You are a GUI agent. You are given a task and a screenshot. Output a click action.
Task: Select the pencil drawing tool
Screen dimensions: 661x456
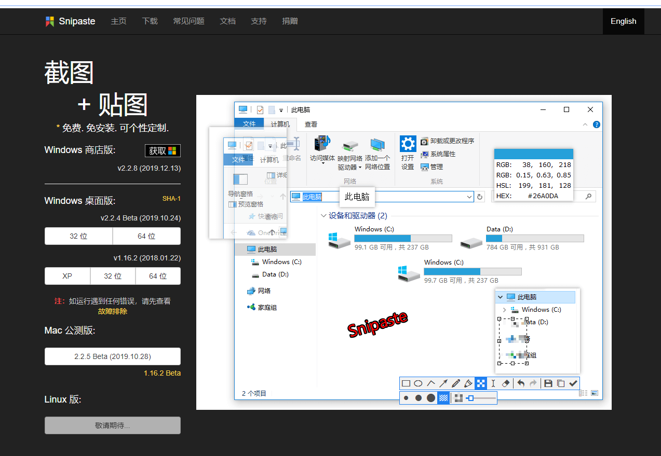coord(456,383)
